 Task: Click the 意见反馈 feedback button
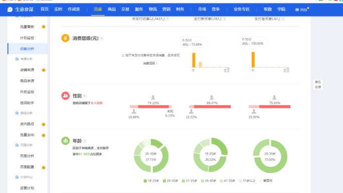(318, 84)
